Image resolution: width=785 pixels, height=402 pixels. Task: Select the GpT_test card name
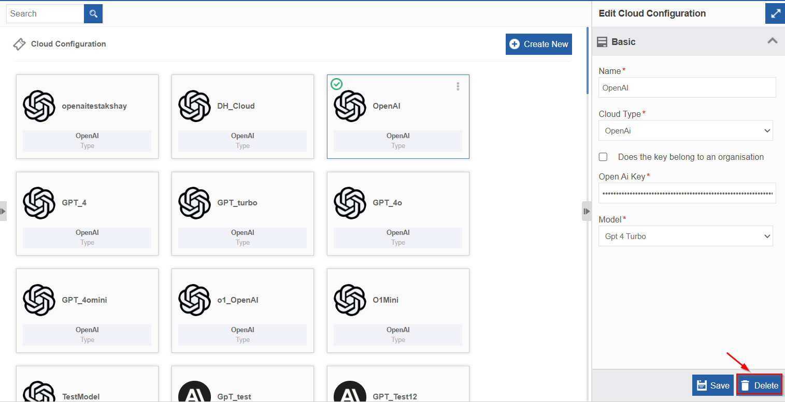[x=234, y=397]
